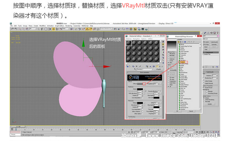227x141 pixels.
Task: Click Get Material icon in Material Editor
Action: (x=127, y=66)
